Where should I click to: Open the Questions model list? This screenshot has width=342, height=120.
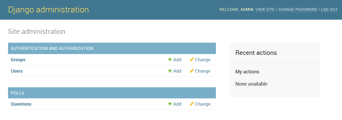[x=21, y=104]
